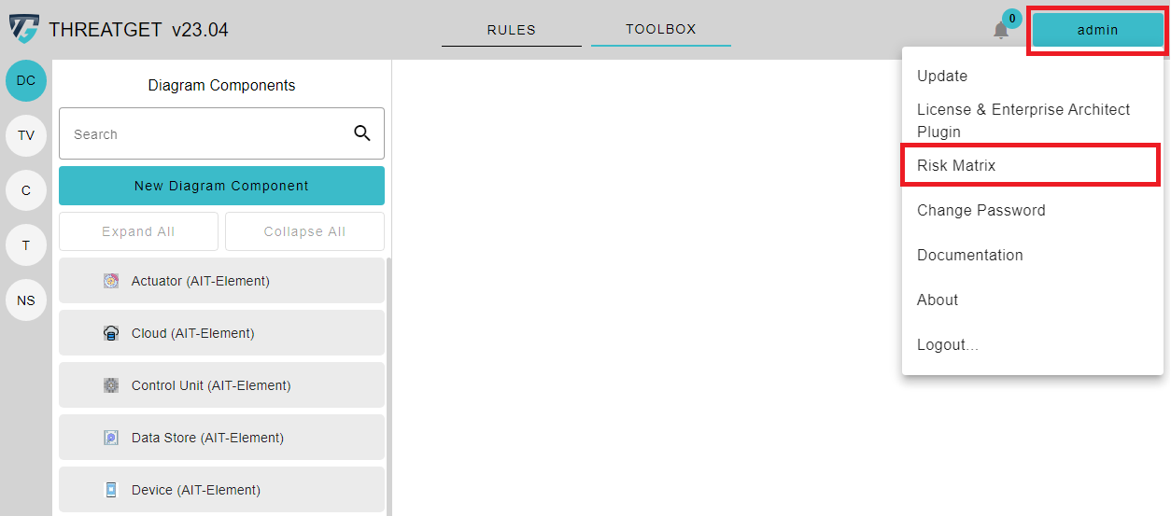Click the THREATGET logo icon
The image size is (1171, 516).
(x=24, y=29)
